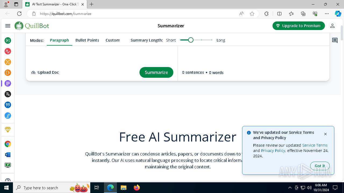Open a new browser tab
This screenshot has width=344, height=193.
coord(92,4)
